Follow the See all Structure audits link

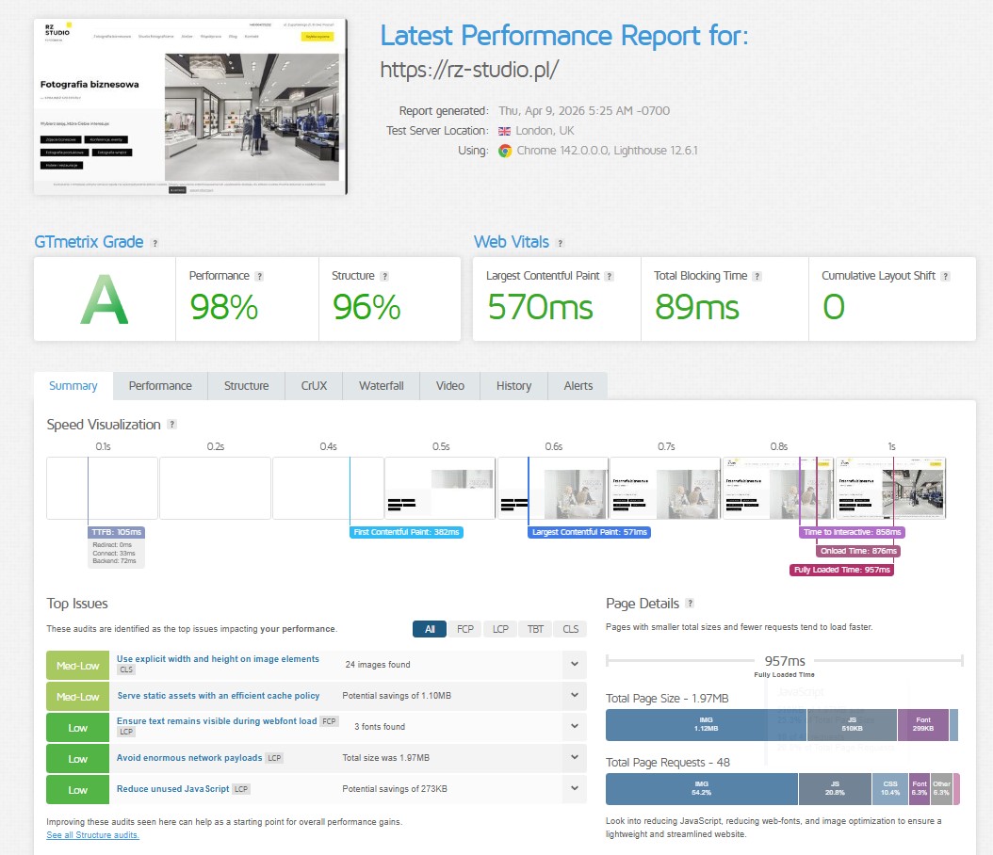(x=91, y=834)
